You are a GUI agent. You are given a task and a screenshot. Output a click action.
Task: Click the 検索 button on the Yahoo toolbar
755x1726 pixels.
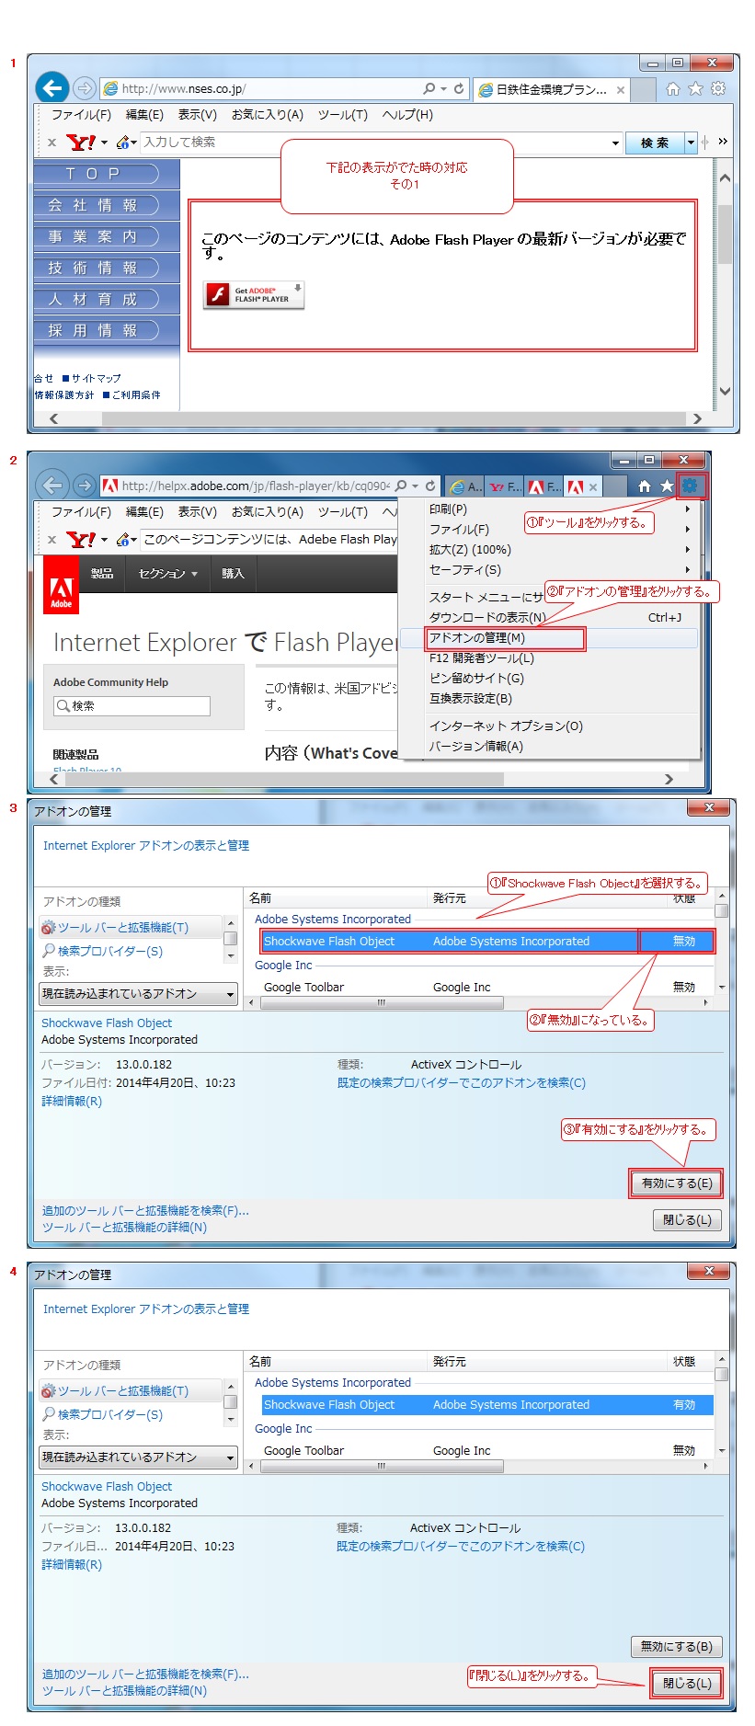pyautogui.click(x=655, y=143)
